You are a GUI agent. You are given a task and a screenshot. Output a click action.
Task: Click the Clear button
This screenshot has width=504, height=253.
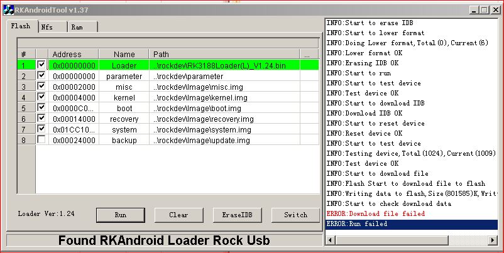click(178, 215)
